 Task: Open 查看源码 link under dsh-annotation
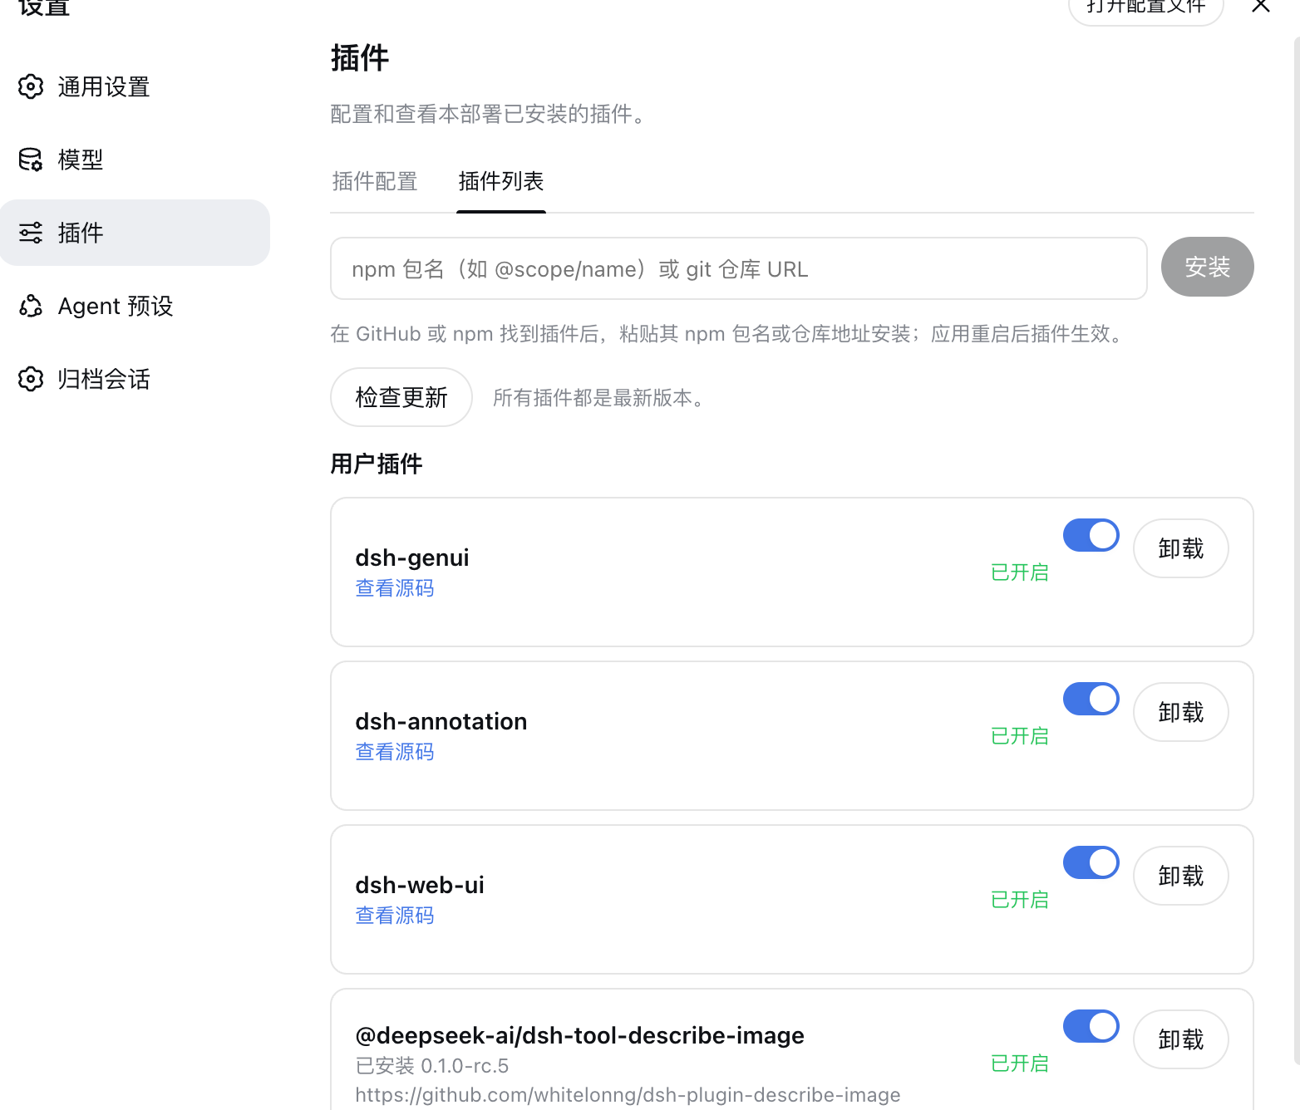coord(395,752)
